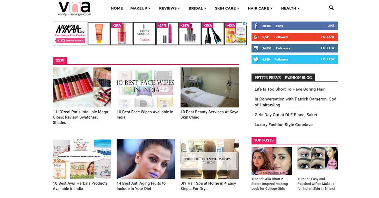Click the Instagram icon in sidebar
Image resolution: width=379 pixels, height=198 pixels.
point(256,48)
